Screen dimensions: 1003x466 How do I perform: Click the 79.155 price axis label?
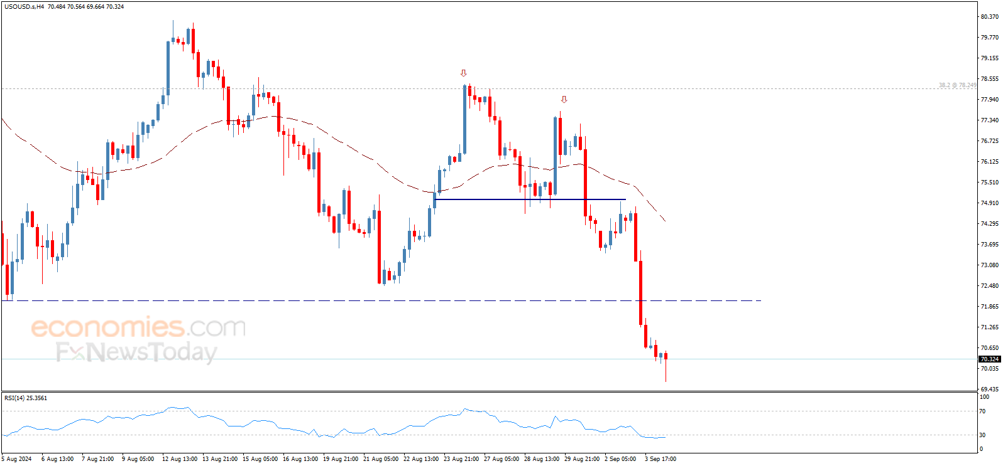(990, 58)
